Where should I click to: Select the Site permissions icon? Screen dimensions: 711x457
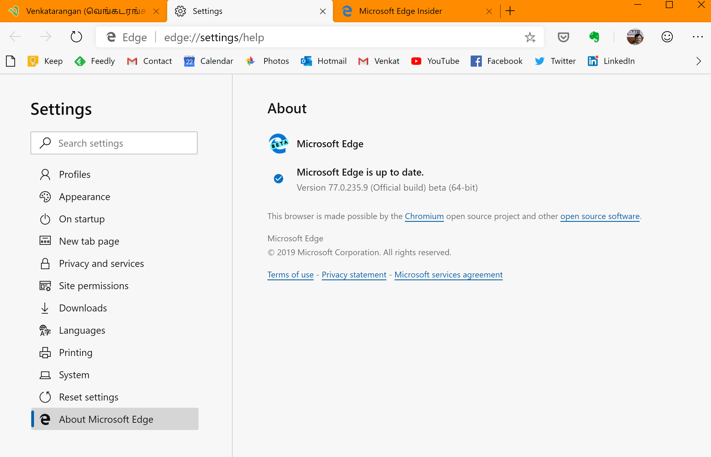[x=45, y=286]
